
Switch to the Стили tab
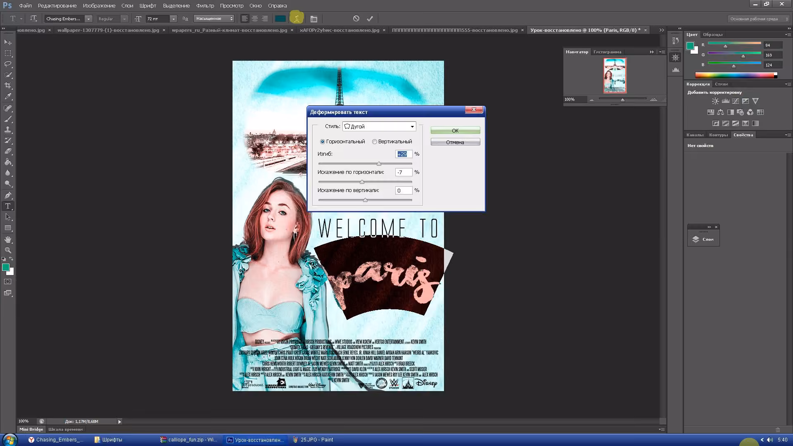[722, 84]
